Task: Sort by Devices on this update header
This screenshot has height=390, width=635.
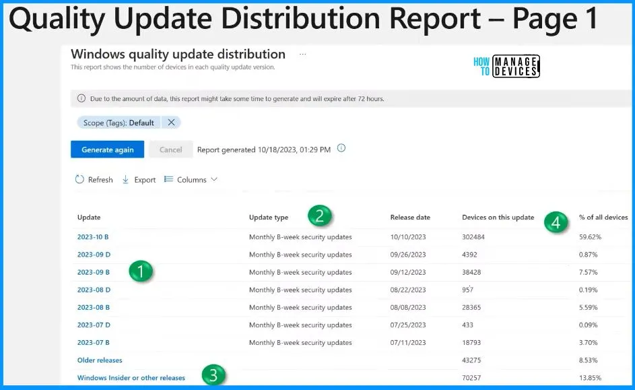Action: click(498, 217)
